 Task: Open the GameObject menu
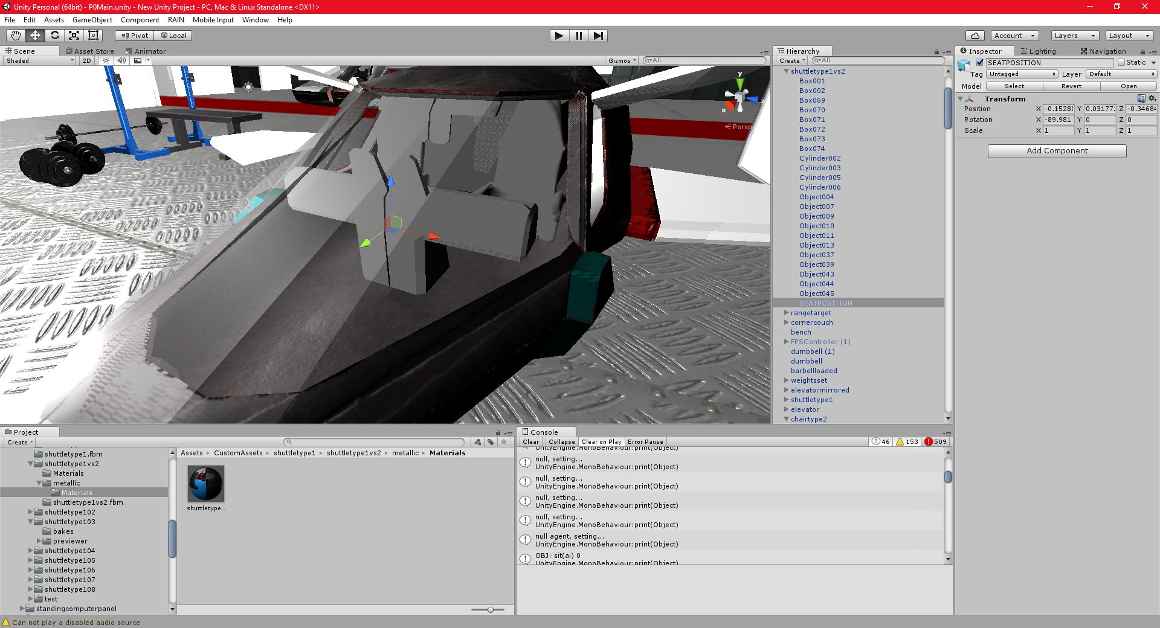click(92, 20)
